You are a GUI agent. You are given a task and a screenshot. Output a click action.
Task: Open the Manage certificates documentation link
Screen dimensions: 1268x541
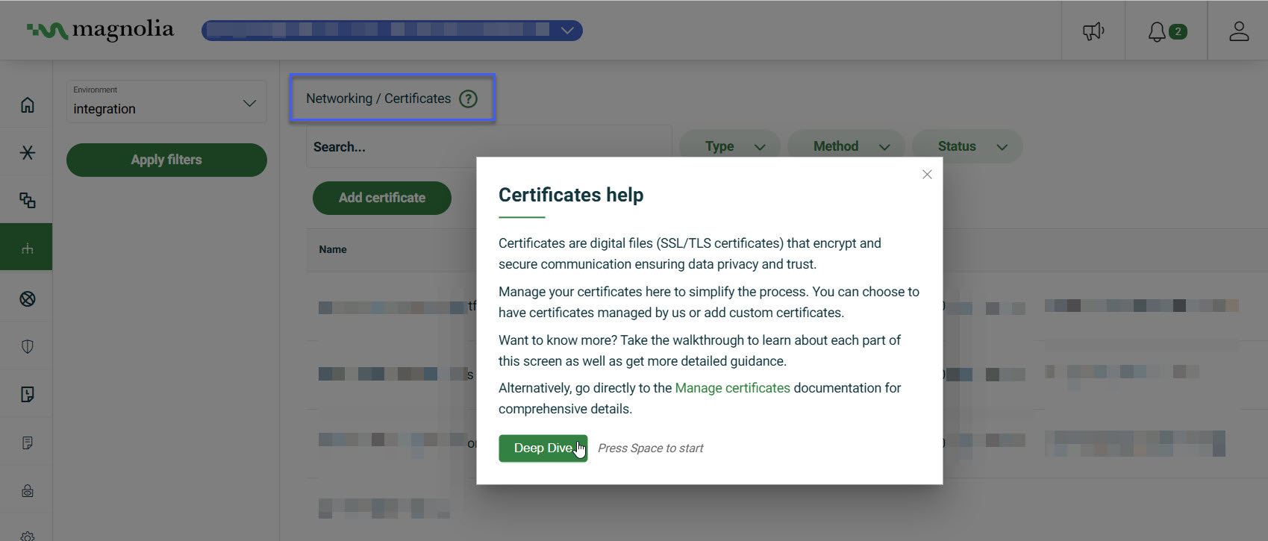(732, 388)
